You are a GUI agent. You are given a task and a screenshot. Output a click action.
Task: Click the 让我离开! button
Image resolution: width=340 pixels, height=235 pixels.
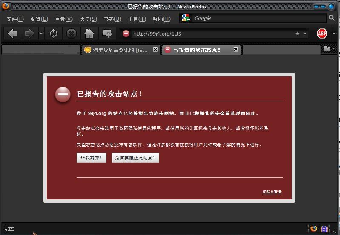click(x=91, y=158)
